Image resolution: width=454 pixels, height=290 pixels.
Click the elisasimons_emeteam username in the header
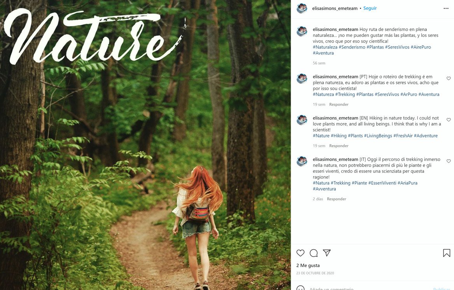[335, 8]
